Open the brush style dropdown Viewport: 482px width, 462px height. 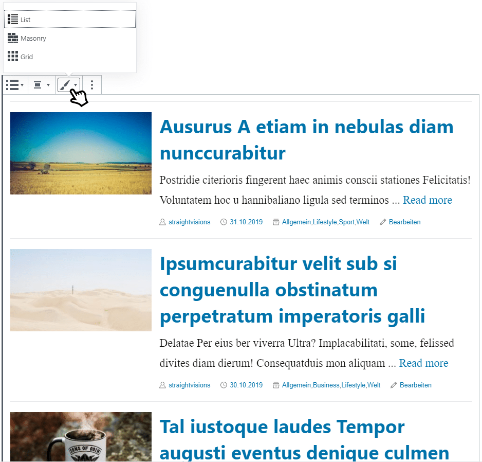(68, 85)
